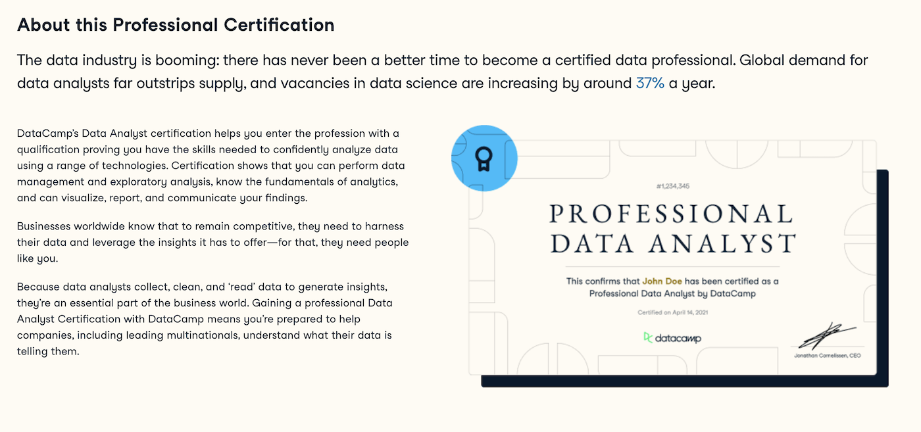The width and height of the screenshot is (921, 432).
Task: Click the "Professional Data Analyst by DataCamp" line
Action: (672, 294)
